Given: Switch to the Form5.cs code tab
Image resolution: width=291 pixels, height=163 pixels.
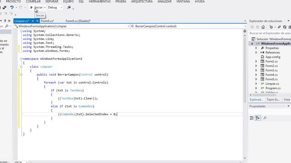Looking at the screenshot, I should (x=47, y=21).
